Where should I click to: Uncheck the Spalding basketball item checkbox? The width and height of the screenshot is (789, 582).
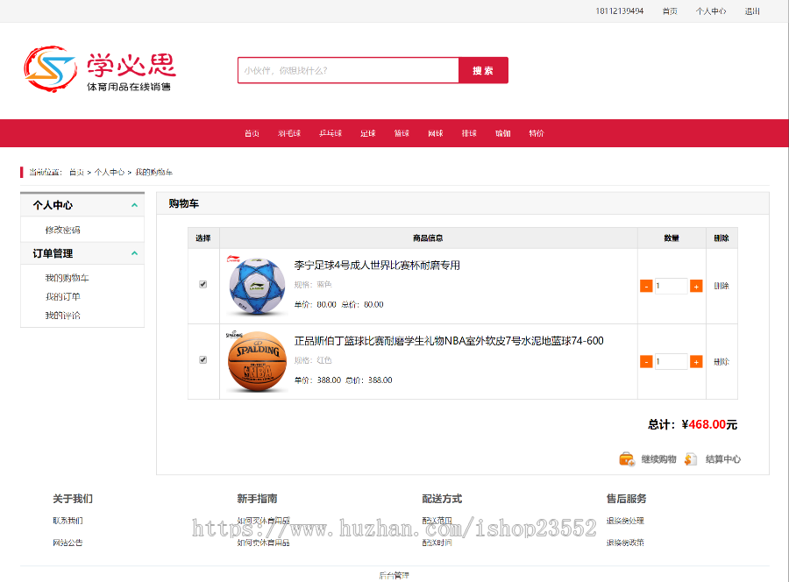[203, 360]
